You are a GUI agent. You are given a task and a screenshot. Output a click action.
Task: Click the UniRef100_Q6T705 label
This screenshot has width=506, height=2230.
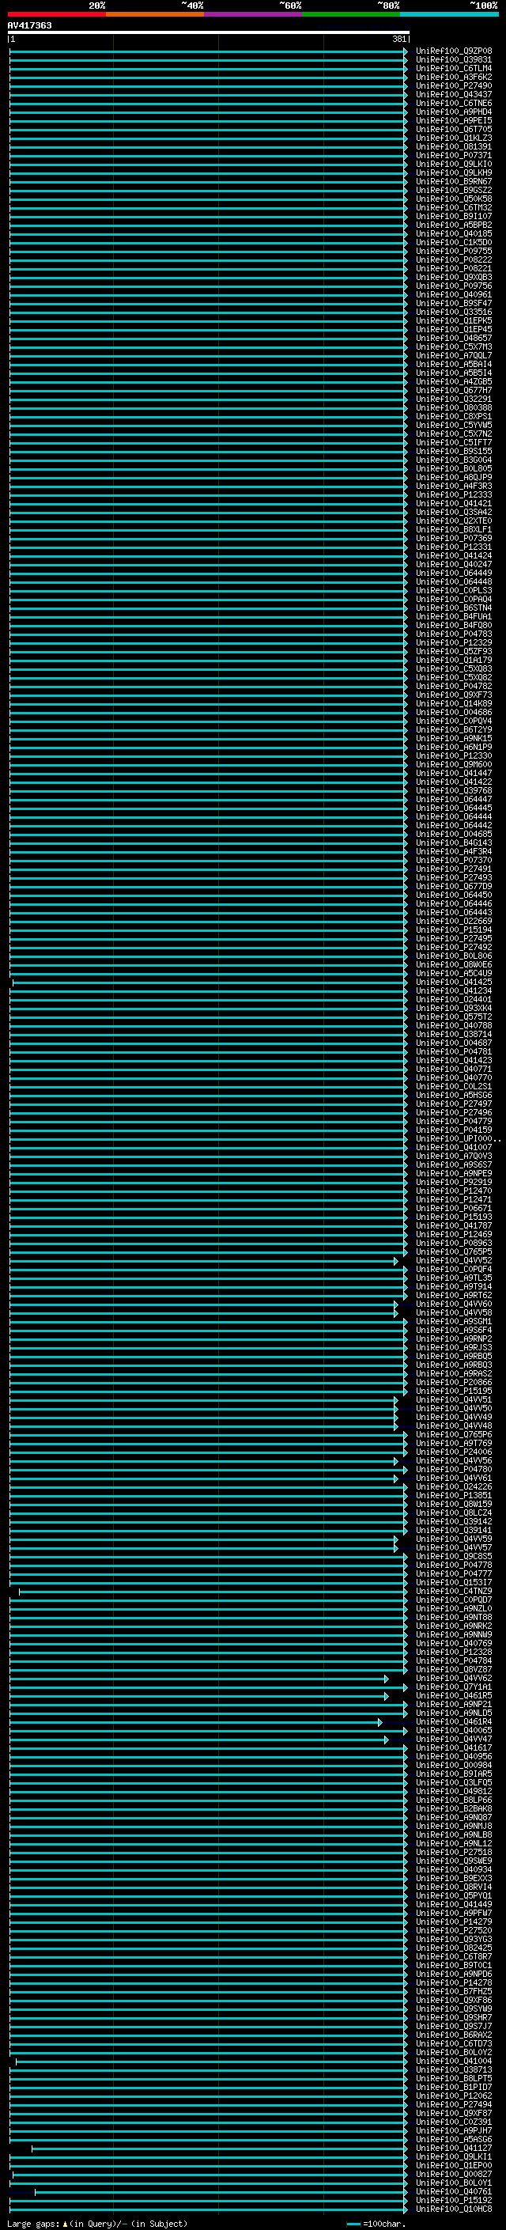point(453,129)
